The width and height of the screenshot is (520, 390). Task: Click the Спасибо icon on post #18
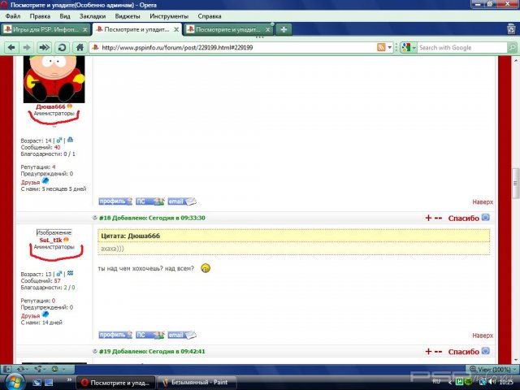coord(486,217)
